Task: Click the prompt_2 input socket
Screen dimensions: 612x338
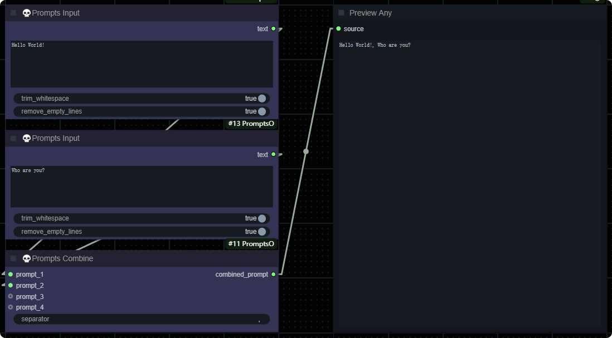Action: coord(11,286)
